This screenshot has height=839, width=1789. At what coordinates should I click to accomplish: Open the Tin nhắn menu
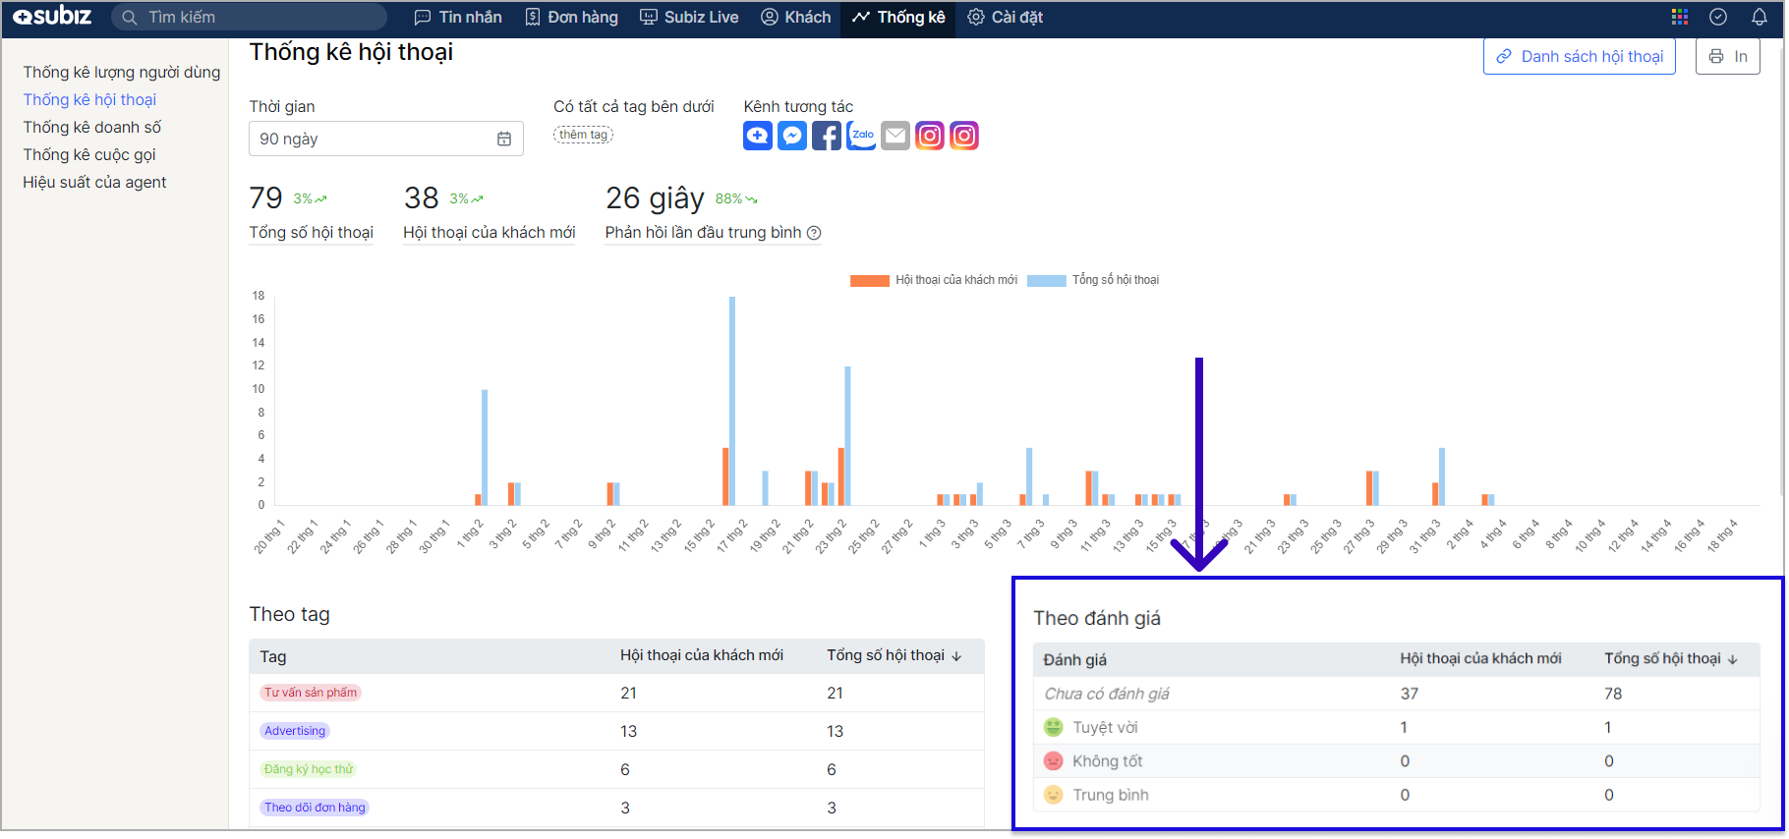[458, 17]
